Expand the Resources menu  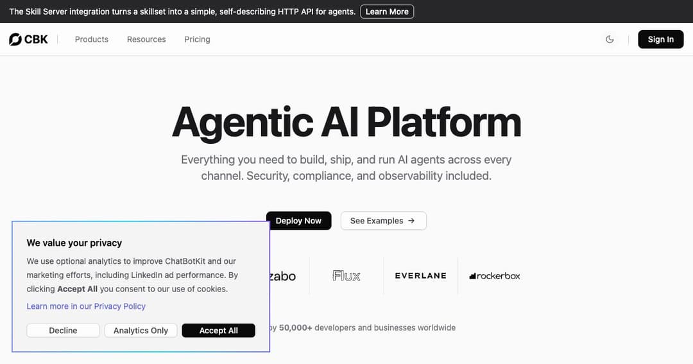pyautogui.click(x=146, y=39)
